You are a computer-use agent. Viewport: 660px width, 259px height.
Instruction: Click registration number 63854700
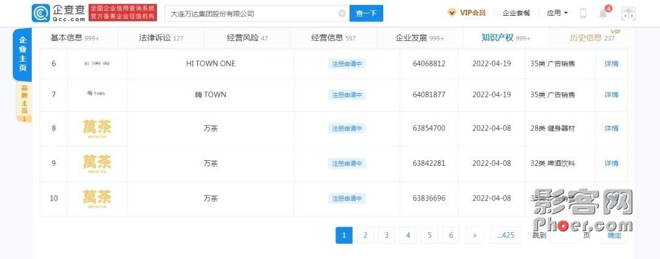(x=429, y=128)
